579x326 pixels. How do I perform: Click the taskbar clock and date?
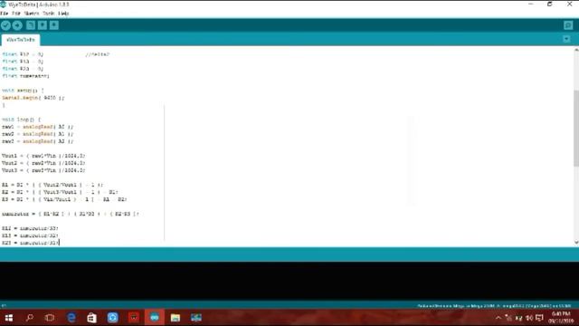(x=561, y=318)
